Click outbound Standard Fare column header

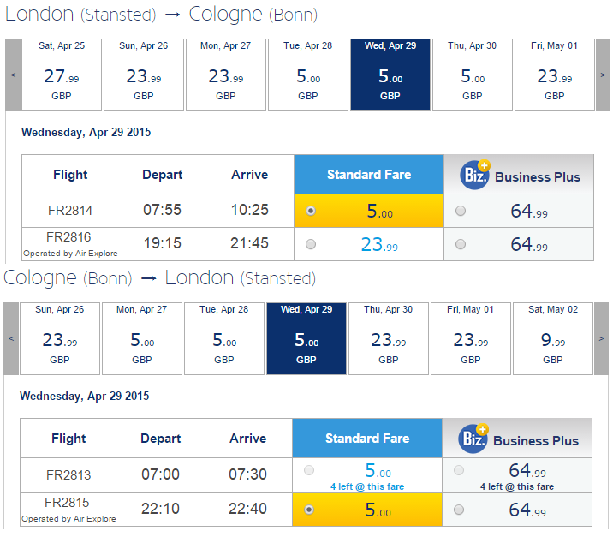pos(369,175)
